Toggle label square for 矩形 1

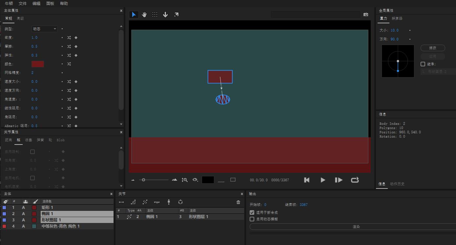tap(4, 208)
